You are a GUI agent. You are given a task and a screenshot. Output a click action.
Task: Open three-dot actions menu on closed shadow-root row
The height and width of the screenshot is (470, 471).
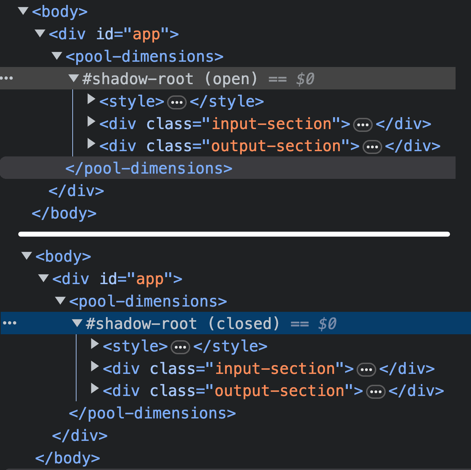(9, 323)
